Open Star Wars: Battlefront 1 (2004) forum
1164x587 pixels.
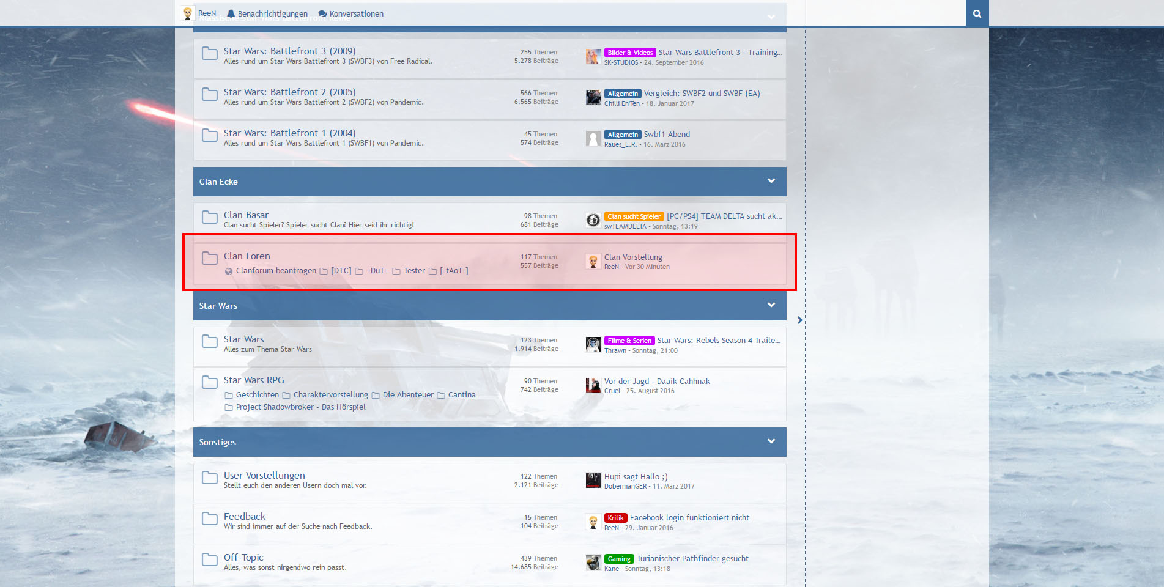(x=289, y=133)
